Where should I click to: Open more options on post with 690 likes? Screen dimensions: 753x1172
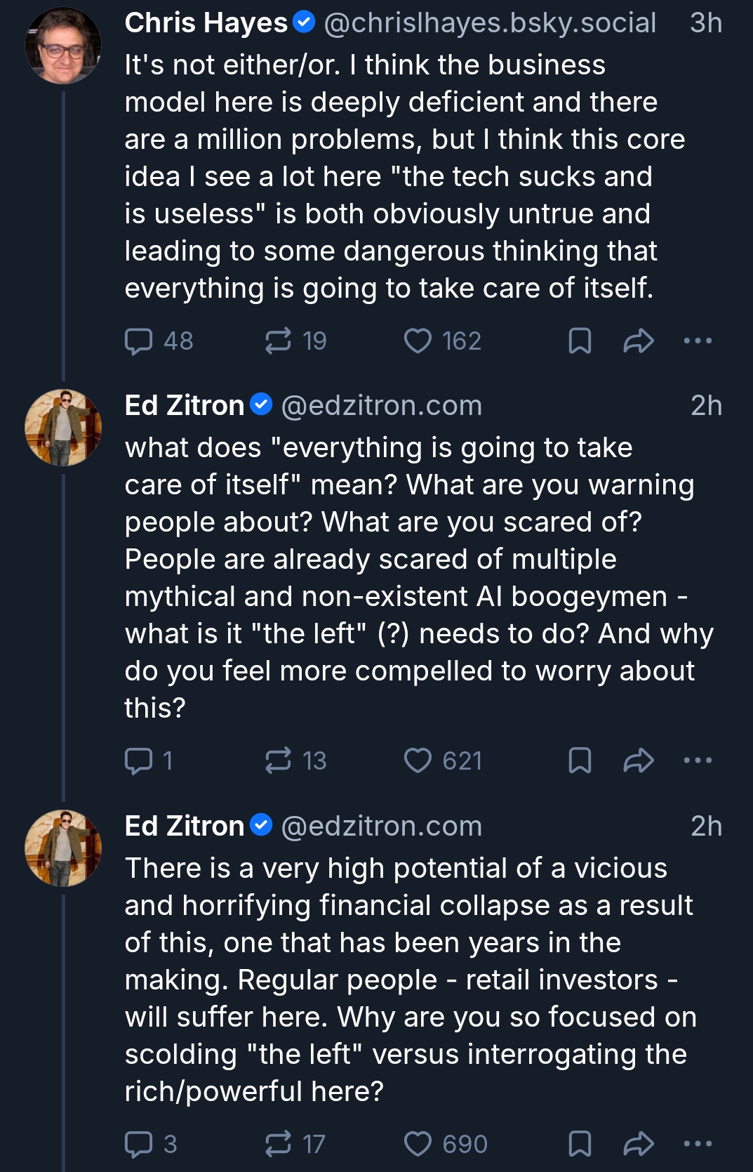click(x=698, y=1144)
